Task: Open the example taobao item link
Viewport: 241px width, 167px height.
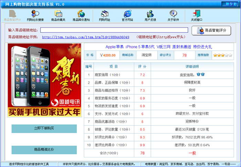Action: (x=86, y=37)
